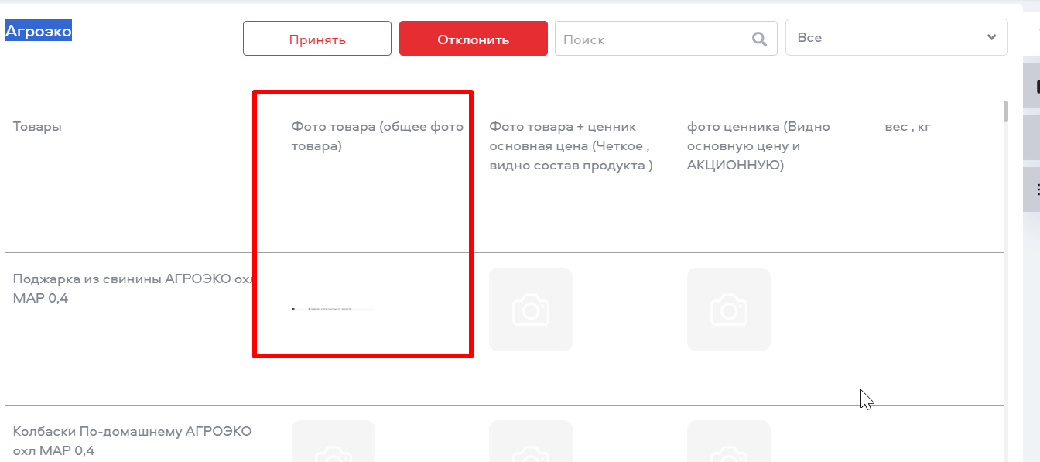Open the uploaded product photo thumbnail for Поджарка
Image resolution: width=1040 pixels, height=462 pixels.
tap(333, 310)
